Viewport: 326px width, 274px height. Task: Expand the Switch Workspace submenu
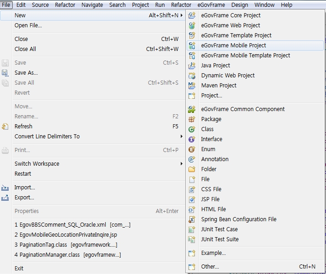click(x=182, y=164)
